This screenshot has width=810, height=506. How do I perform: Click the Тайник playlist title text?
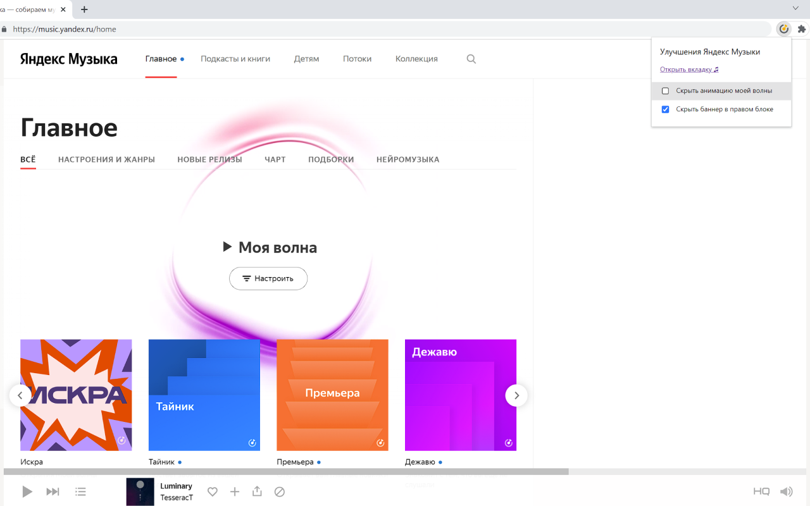(x=161, y=462)
